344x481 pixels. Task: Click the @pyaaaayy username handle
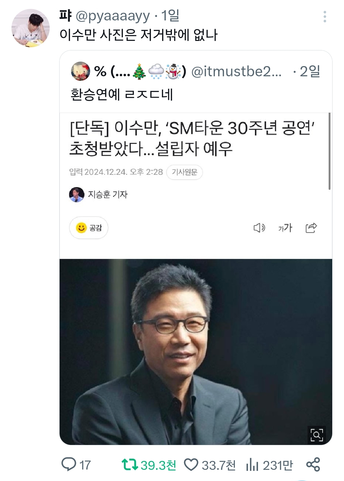point(113,16)
